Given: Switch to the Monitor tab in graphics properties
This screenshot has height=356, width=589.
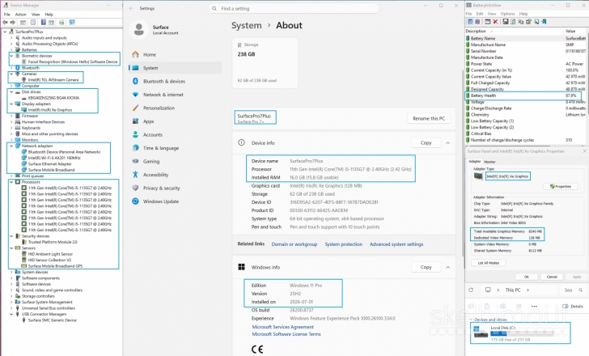Looking at the screenshot, I should (489, 162).
